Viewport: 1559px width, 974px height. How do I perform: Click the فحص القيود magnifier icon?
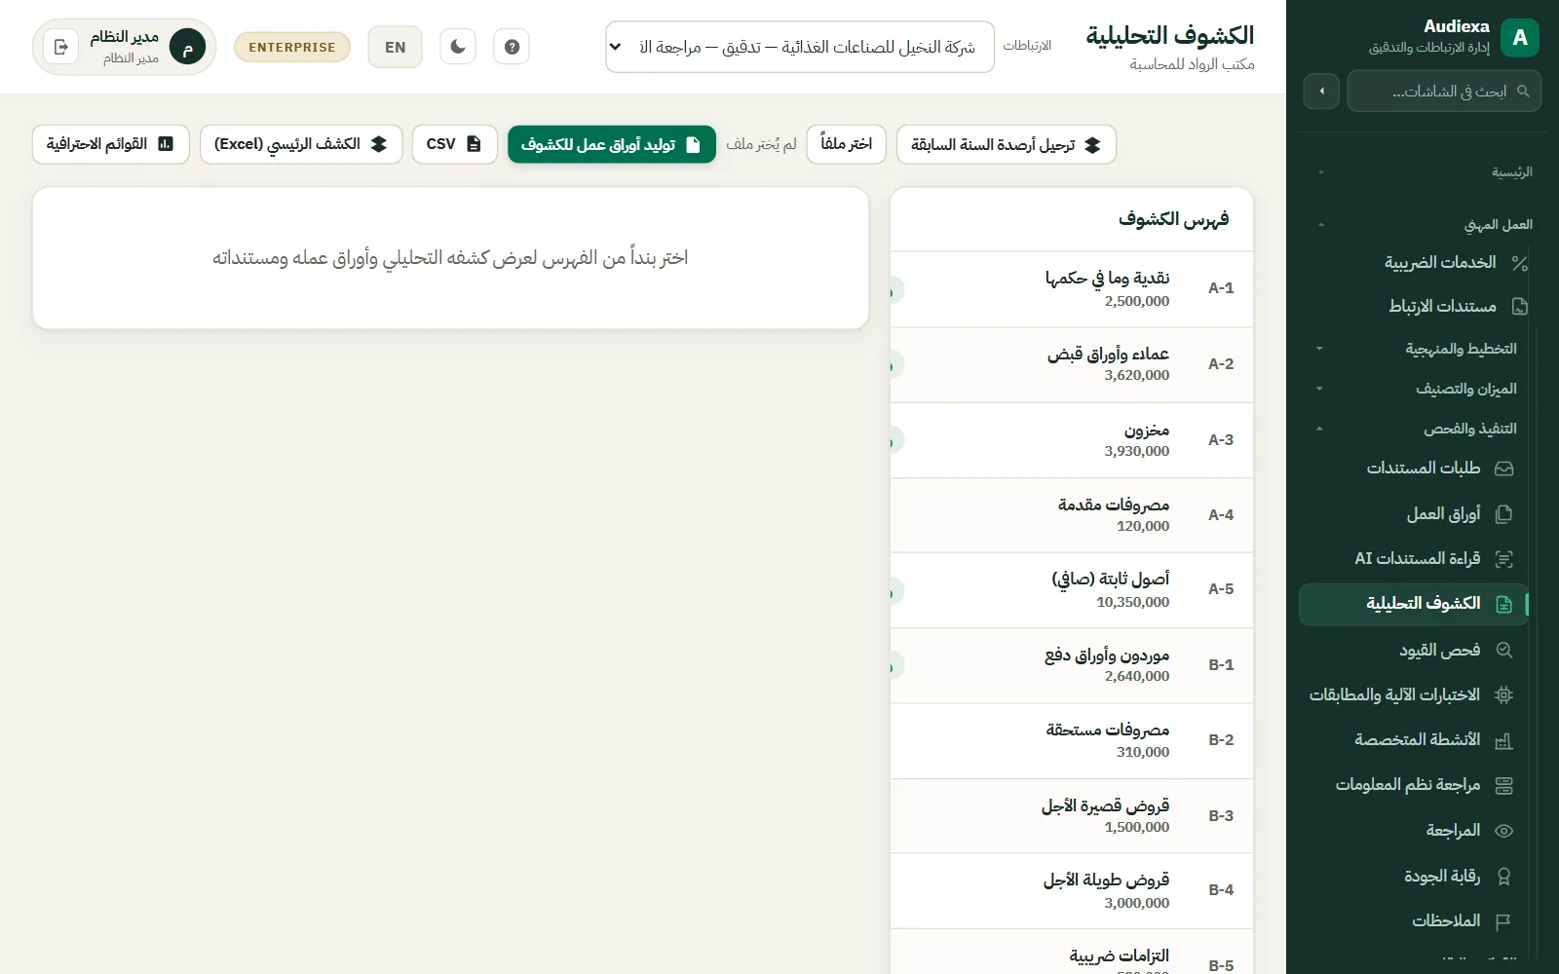click(x=1504, y=650)
